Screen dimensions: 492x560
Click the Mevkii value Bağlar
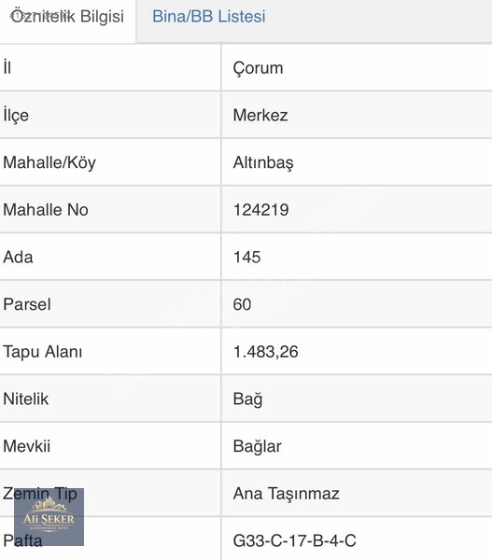click(258, 447)
